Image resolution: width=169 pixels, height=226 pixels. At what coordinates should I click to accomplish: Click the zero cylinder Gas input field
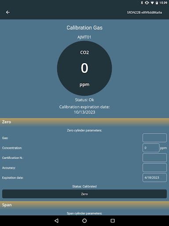coord(154,138)
